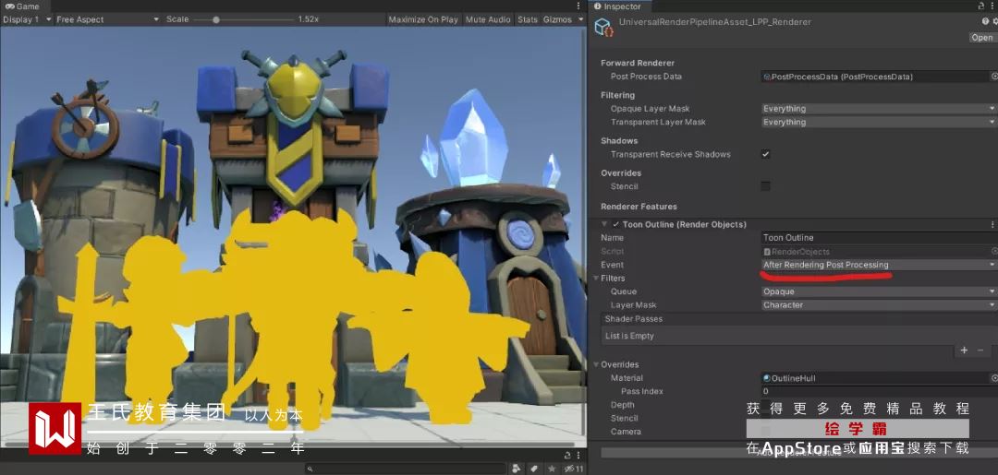Remove a shader pass with minus button

980,350
